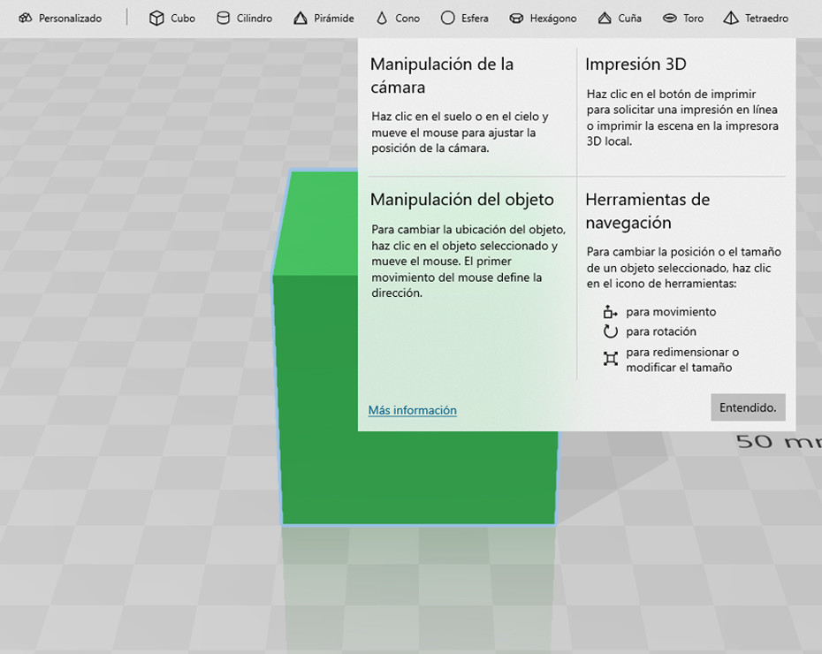This screenshot has width=822, height=654.
Task: Open the Personalizado custom shapes option
Action: pyautogui.click(x=60, y=19)
